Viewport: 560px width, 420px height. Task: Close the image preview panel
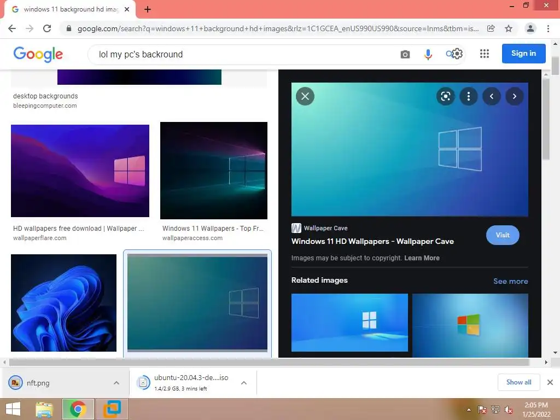(305, 96)
